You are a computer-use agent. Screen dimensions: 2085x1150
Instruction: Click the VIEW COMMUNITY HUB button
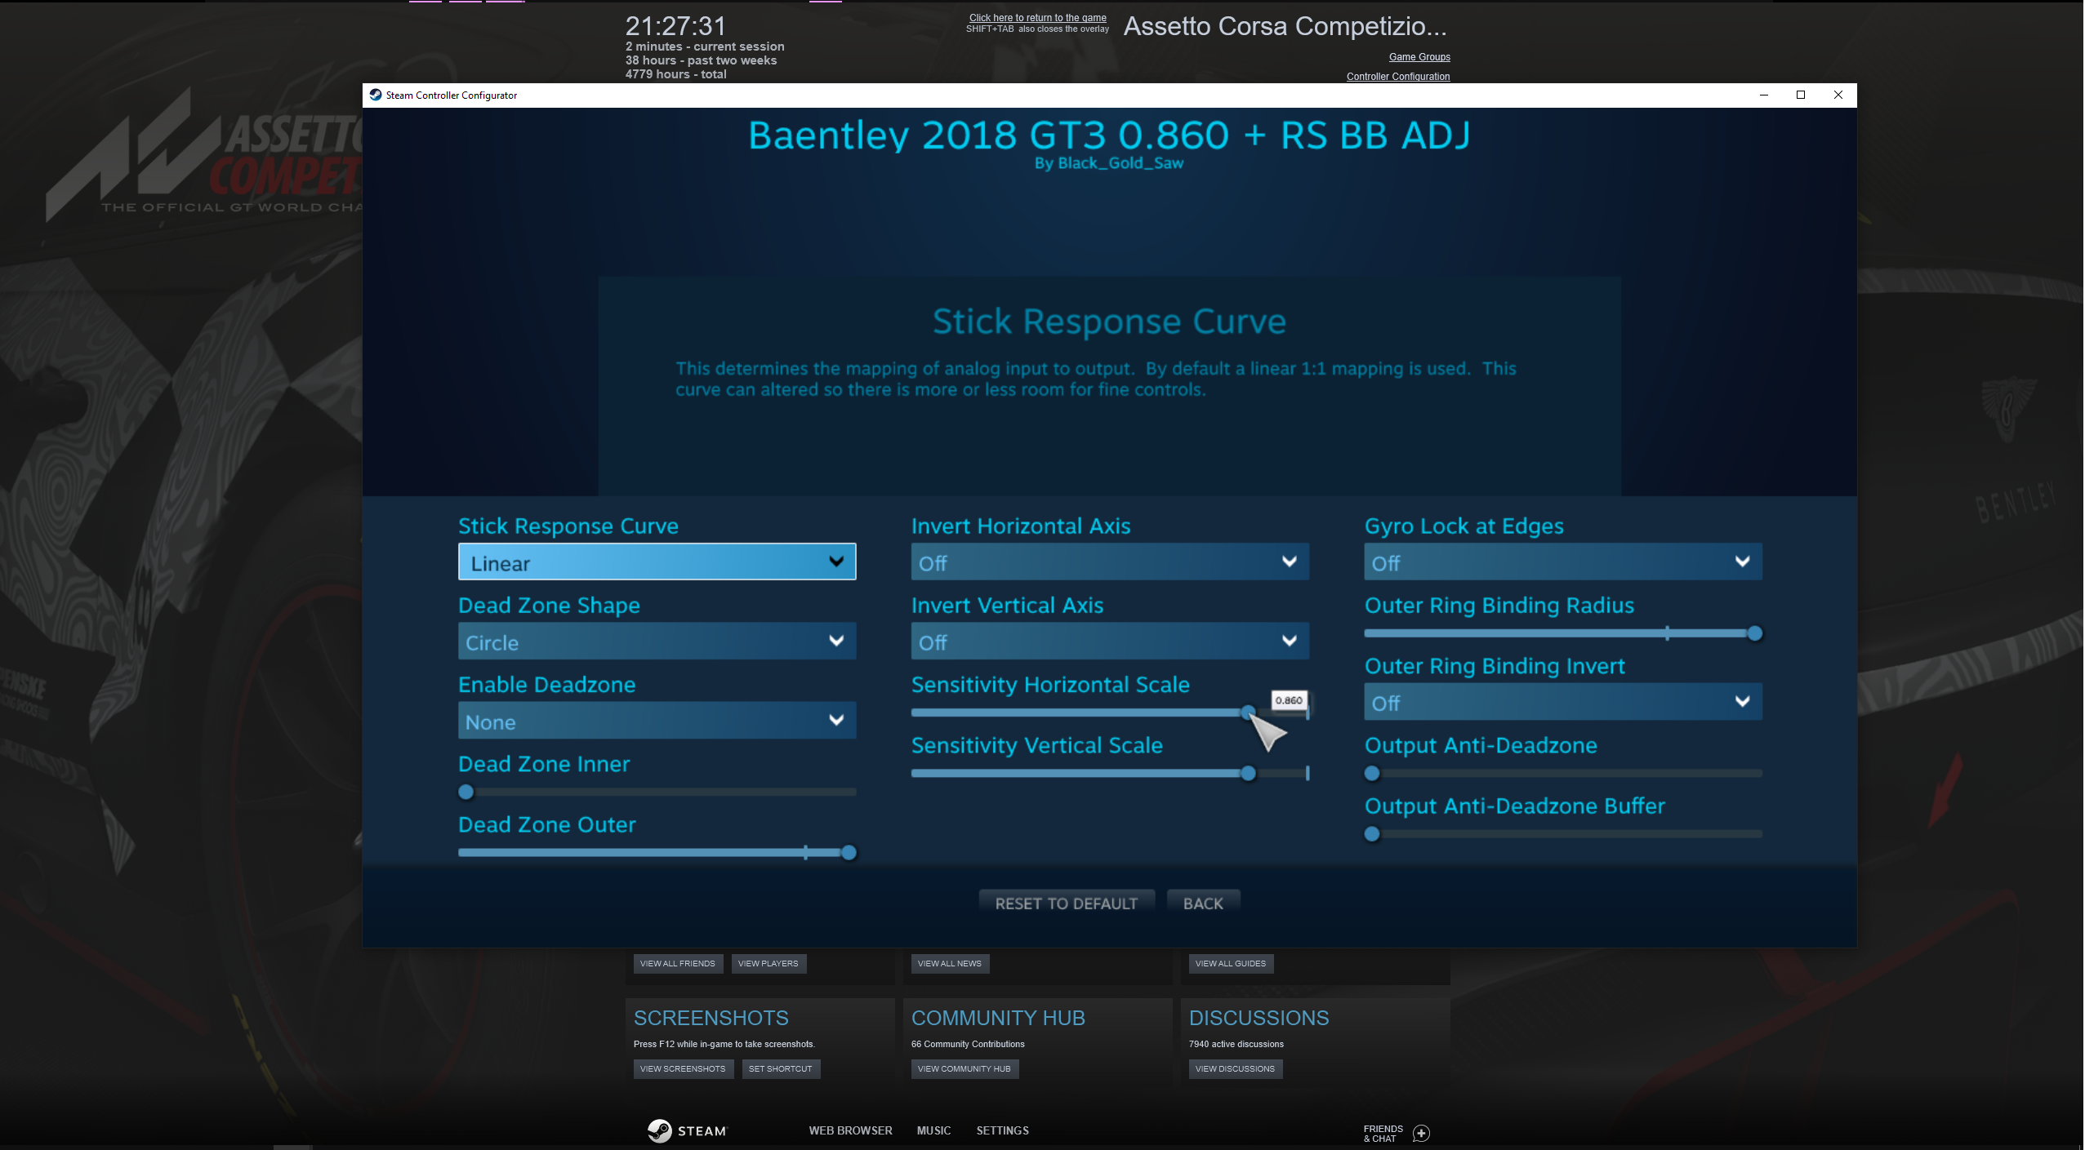pyautogui.click(x=965, y=1069)
